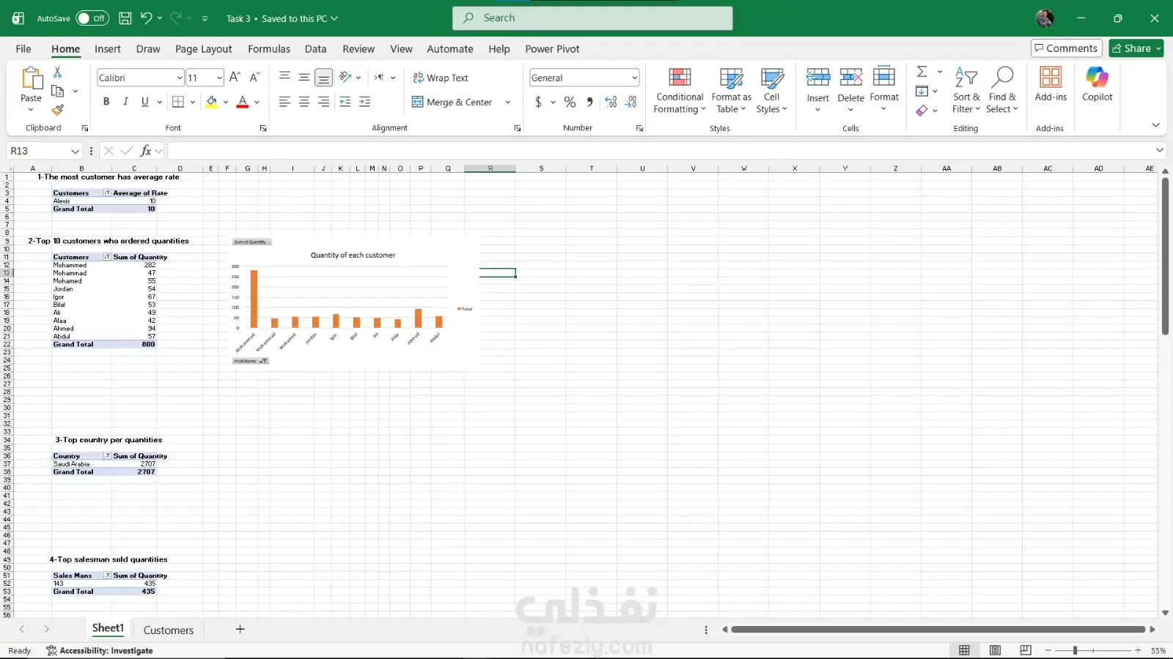Click Increase Decimal icon
1173x659 pixels.
(x=611, y=102)
